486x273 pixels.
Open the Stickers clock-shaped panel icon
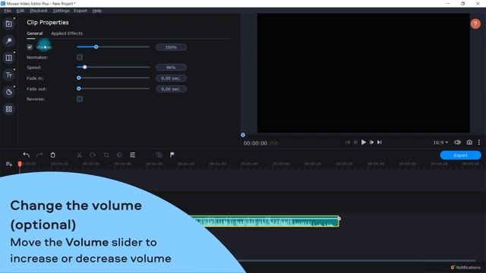pyautogui.click(x=9, y=92)
